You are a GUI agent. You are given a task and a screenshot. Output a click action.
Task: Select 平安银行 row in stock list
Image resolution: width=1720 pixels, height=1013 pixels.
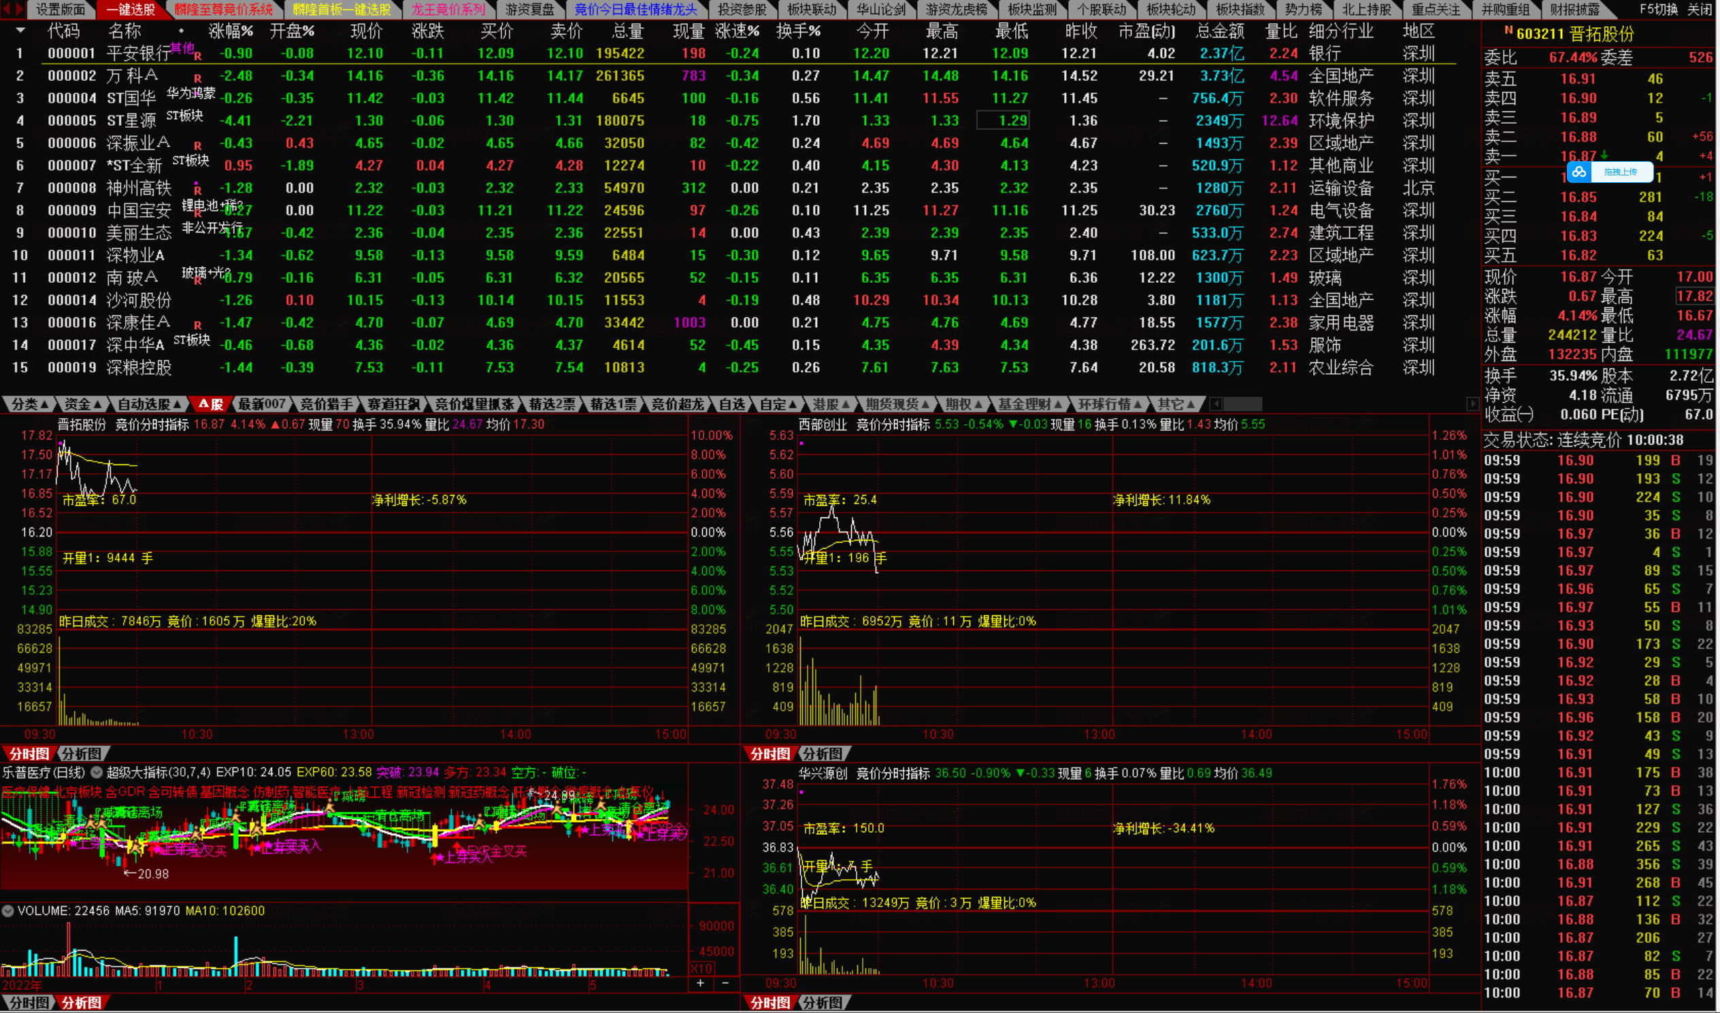point(138,53)
